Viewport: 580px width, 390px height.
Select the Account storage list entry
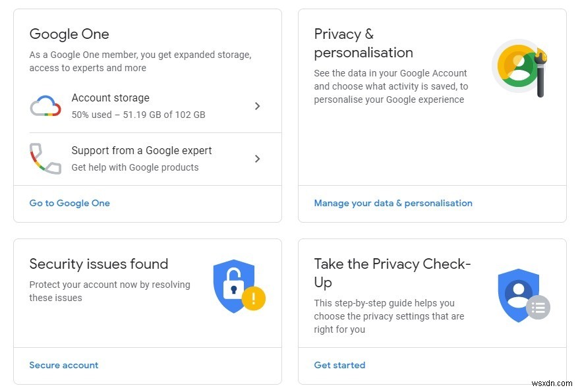point(111,97)
